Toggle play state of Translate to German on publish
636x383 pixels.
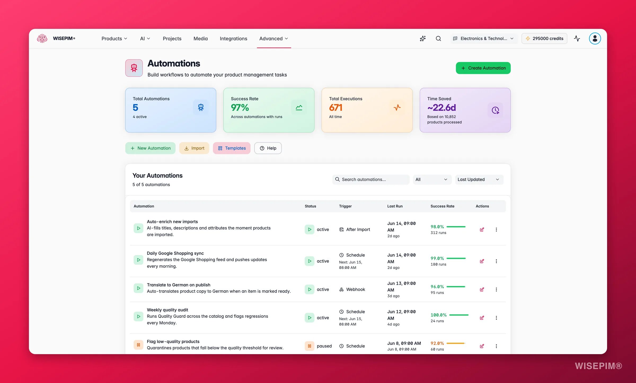click(138, 288)
